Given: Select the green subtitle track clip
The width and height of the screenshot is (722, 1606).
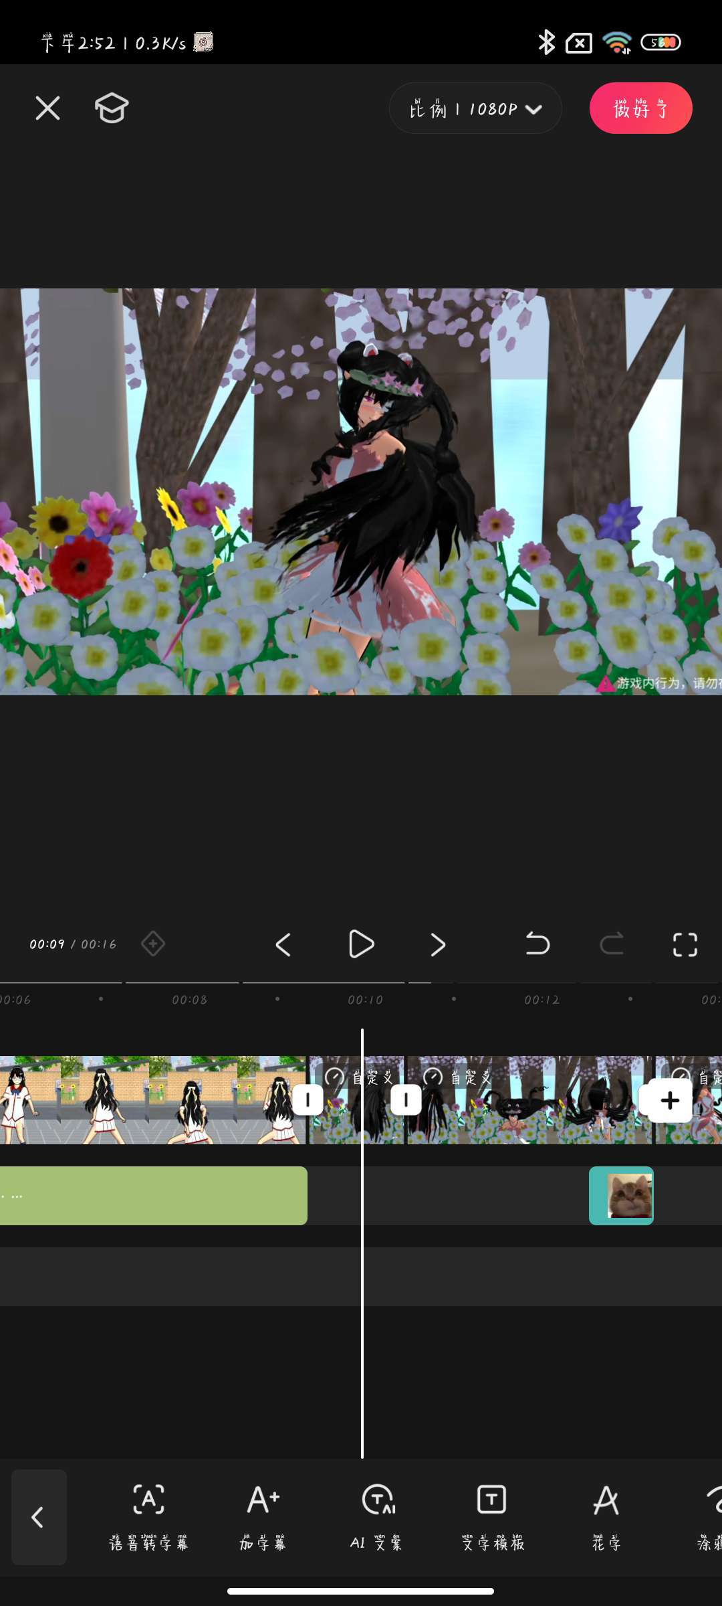Looking at the screenshot, I should pos(153,1196).
